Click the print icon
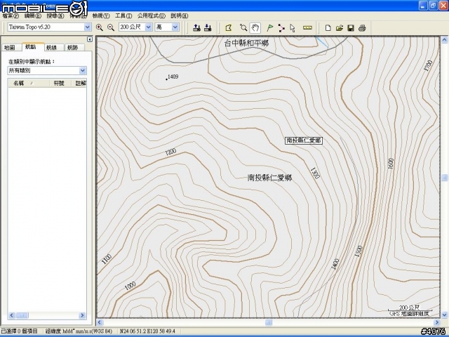This screenshot has width=449, height=337. pos(361,27)
